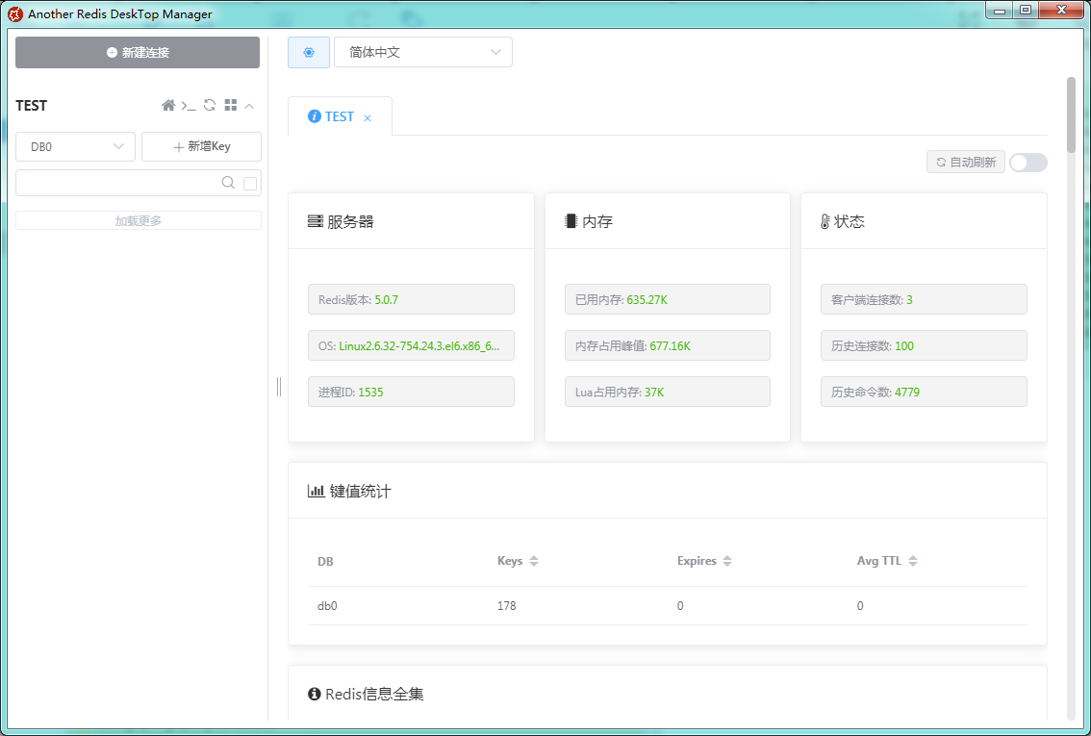Refresh the TEST connection
Image resolution: width=1091 pixels, height=736 pixels.
coord(210,105)
